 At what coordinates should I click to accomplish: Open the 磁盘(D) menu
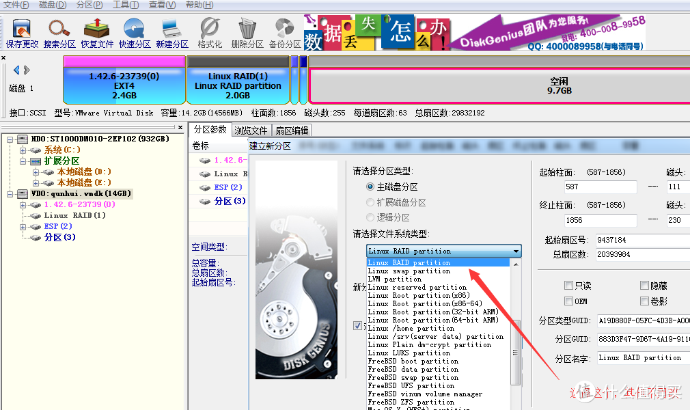pos(53,5)
